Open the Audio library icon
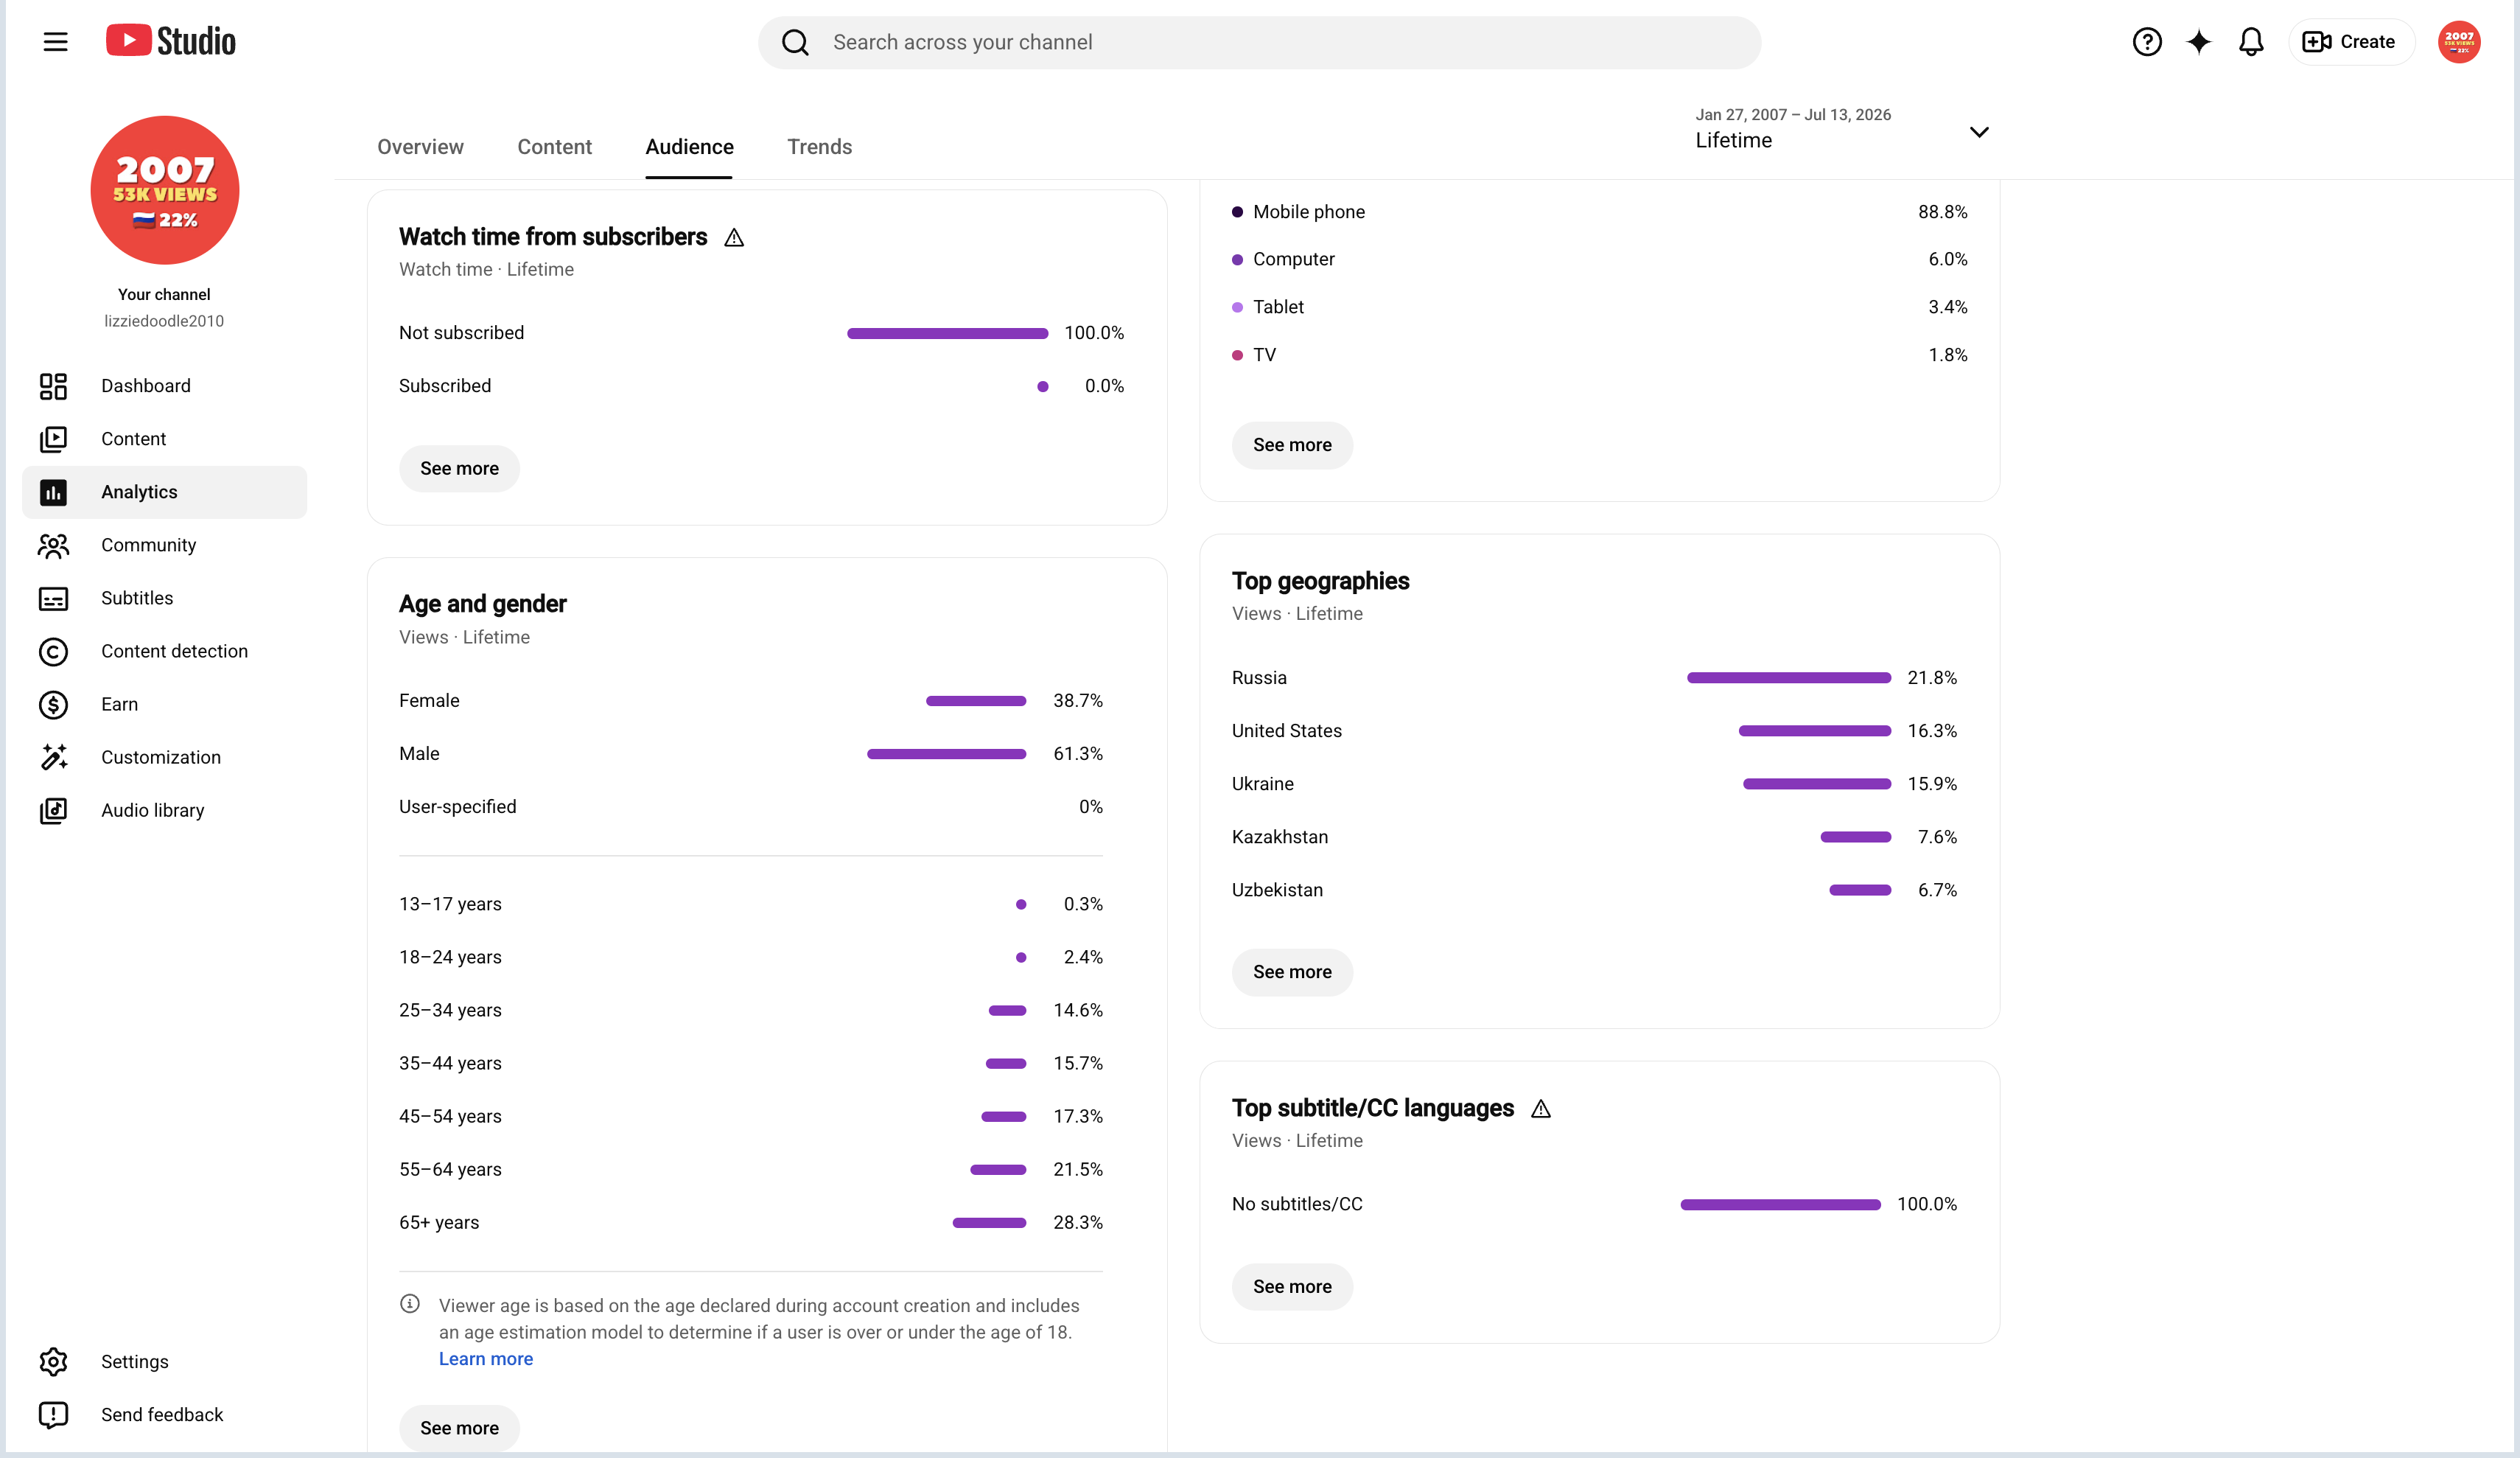 pos(53,811)
